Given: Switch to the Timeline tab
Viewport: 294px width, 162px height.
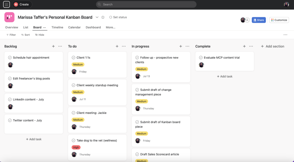Looking at the screenshot, I should (57, 27).
